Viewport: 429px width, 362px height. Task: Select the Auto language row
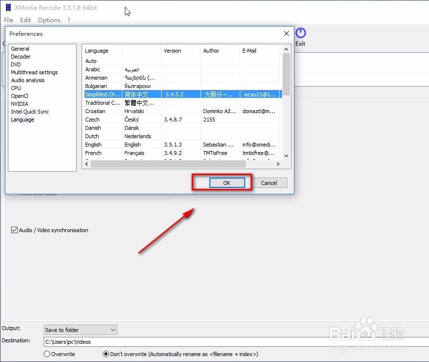tap(182, 61)
